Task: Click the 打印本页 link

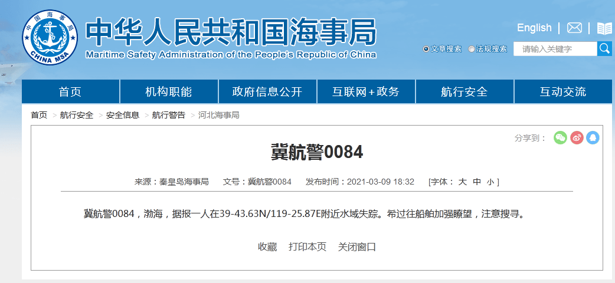Action: [307, 246]
